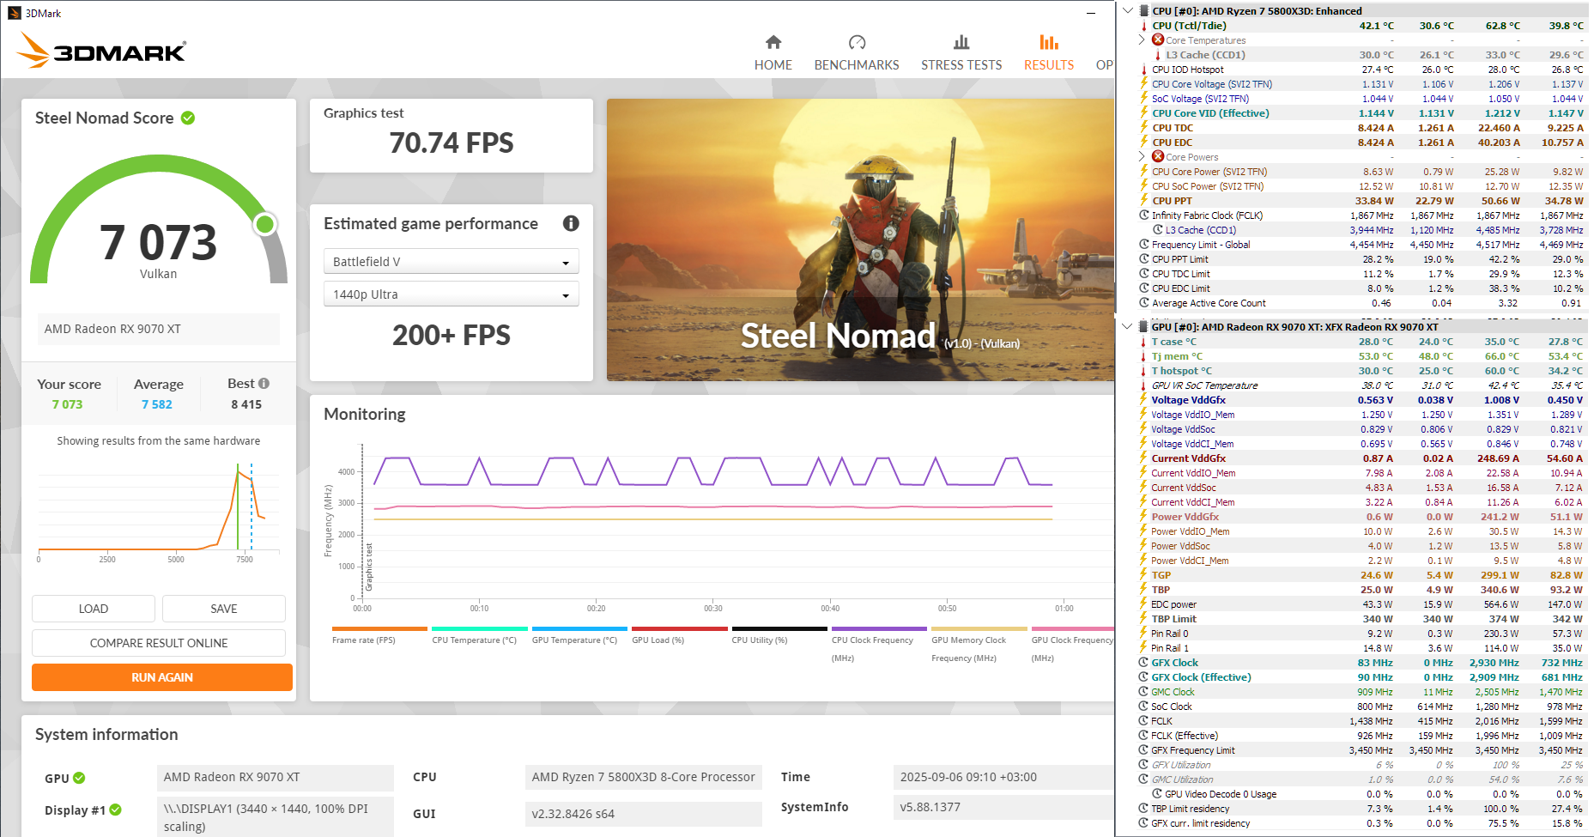Click the orange RUN AGAIN button

[x=162, y=677]
